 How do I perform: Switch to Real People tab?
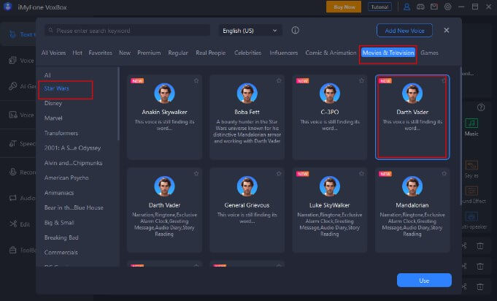[210, 53]
